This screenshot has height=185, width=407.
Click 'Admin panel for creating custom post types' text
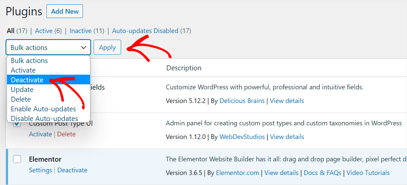[x=284, y=123]
